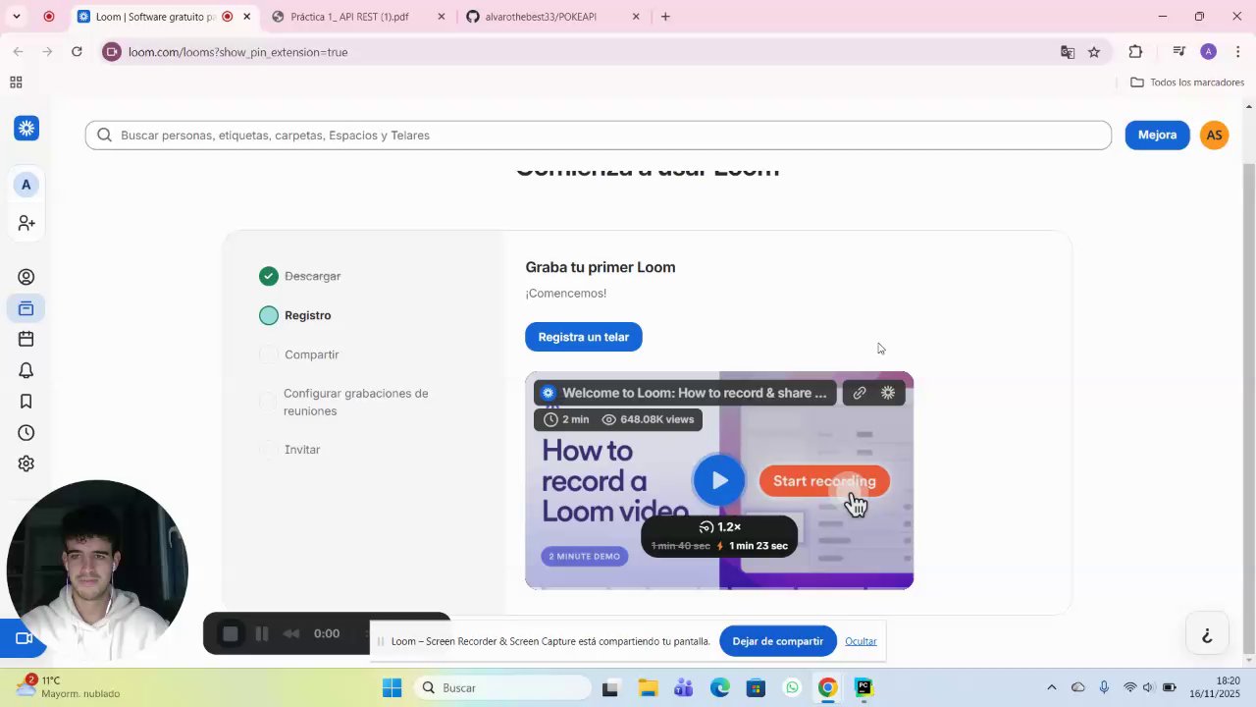The width and height of the screenshot is (1256, 707).
Task: Click the 'Mejora' upgrade button
Action: pos(1157,135)
